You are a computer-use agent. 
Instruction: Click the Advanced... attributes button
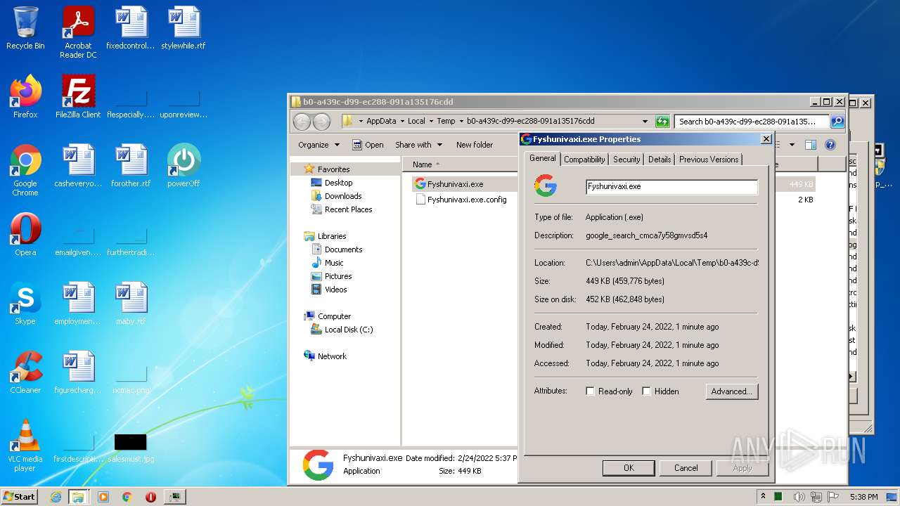732,391
